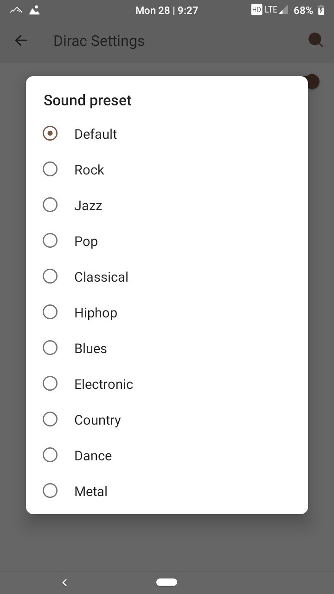Choose the Country preset option
334x594 pixels.
[167, 420]
